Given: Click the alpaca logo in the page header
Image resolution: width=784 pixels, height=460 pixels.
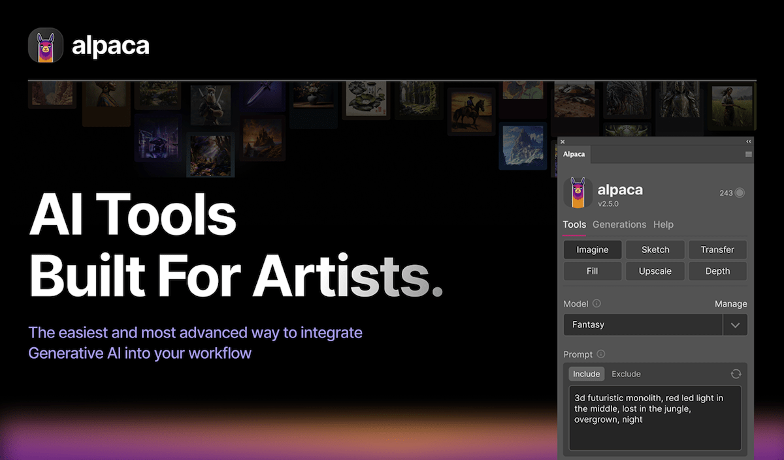Looking at the screenshot, I should (x=46, y=46).
